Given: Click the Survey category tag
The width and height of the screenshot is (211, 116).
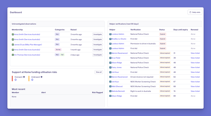Looking at the screenshot, I should click(58, 50).
